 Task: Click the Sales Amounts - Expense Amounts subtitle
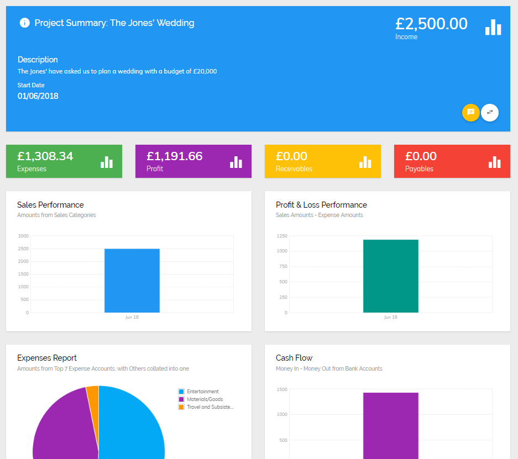pyautogui.click(x=320, y=215)
